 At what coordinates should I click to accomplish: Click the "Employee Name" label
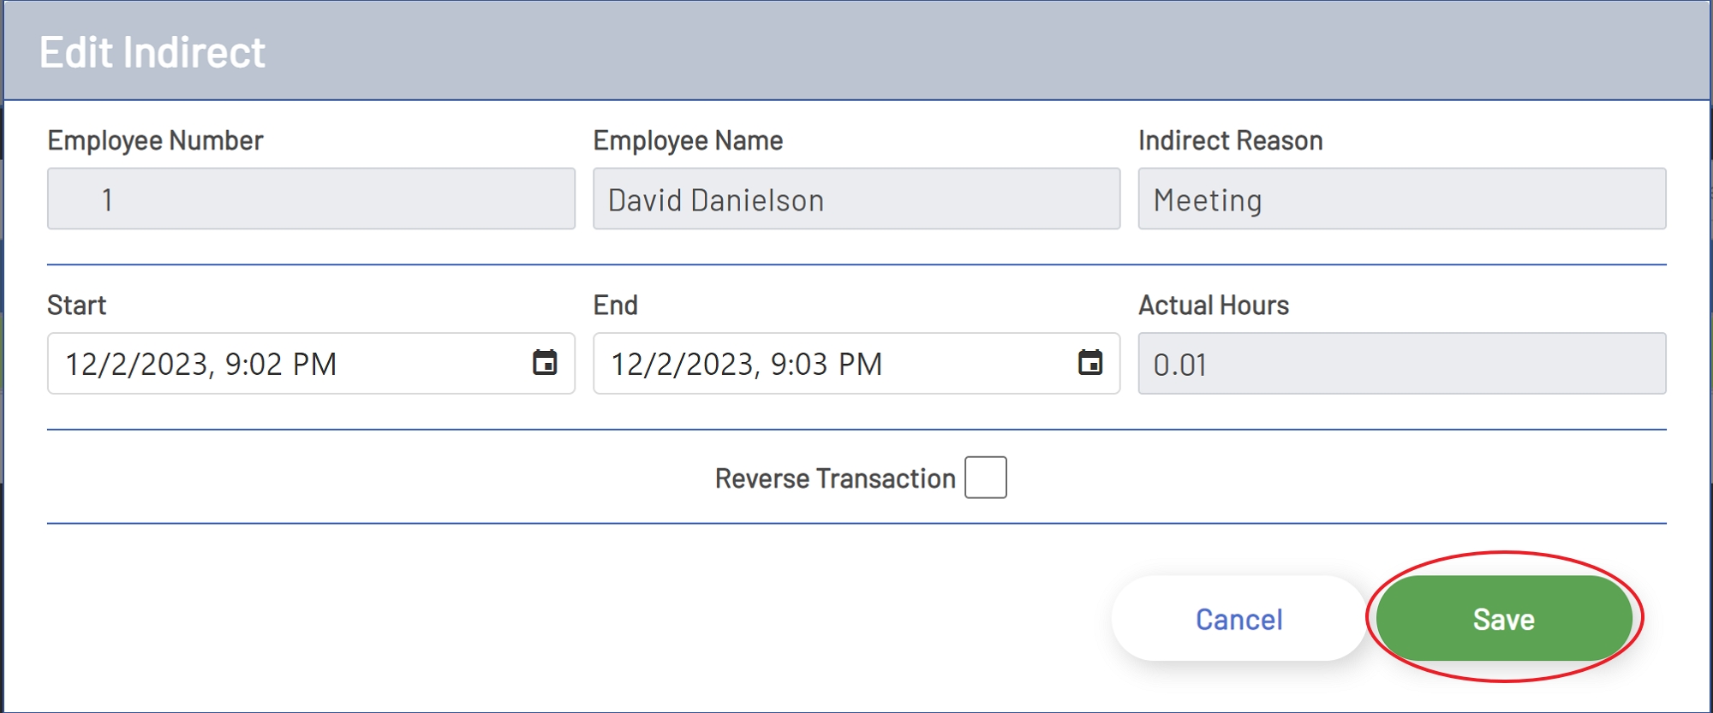tap(688, 140)
